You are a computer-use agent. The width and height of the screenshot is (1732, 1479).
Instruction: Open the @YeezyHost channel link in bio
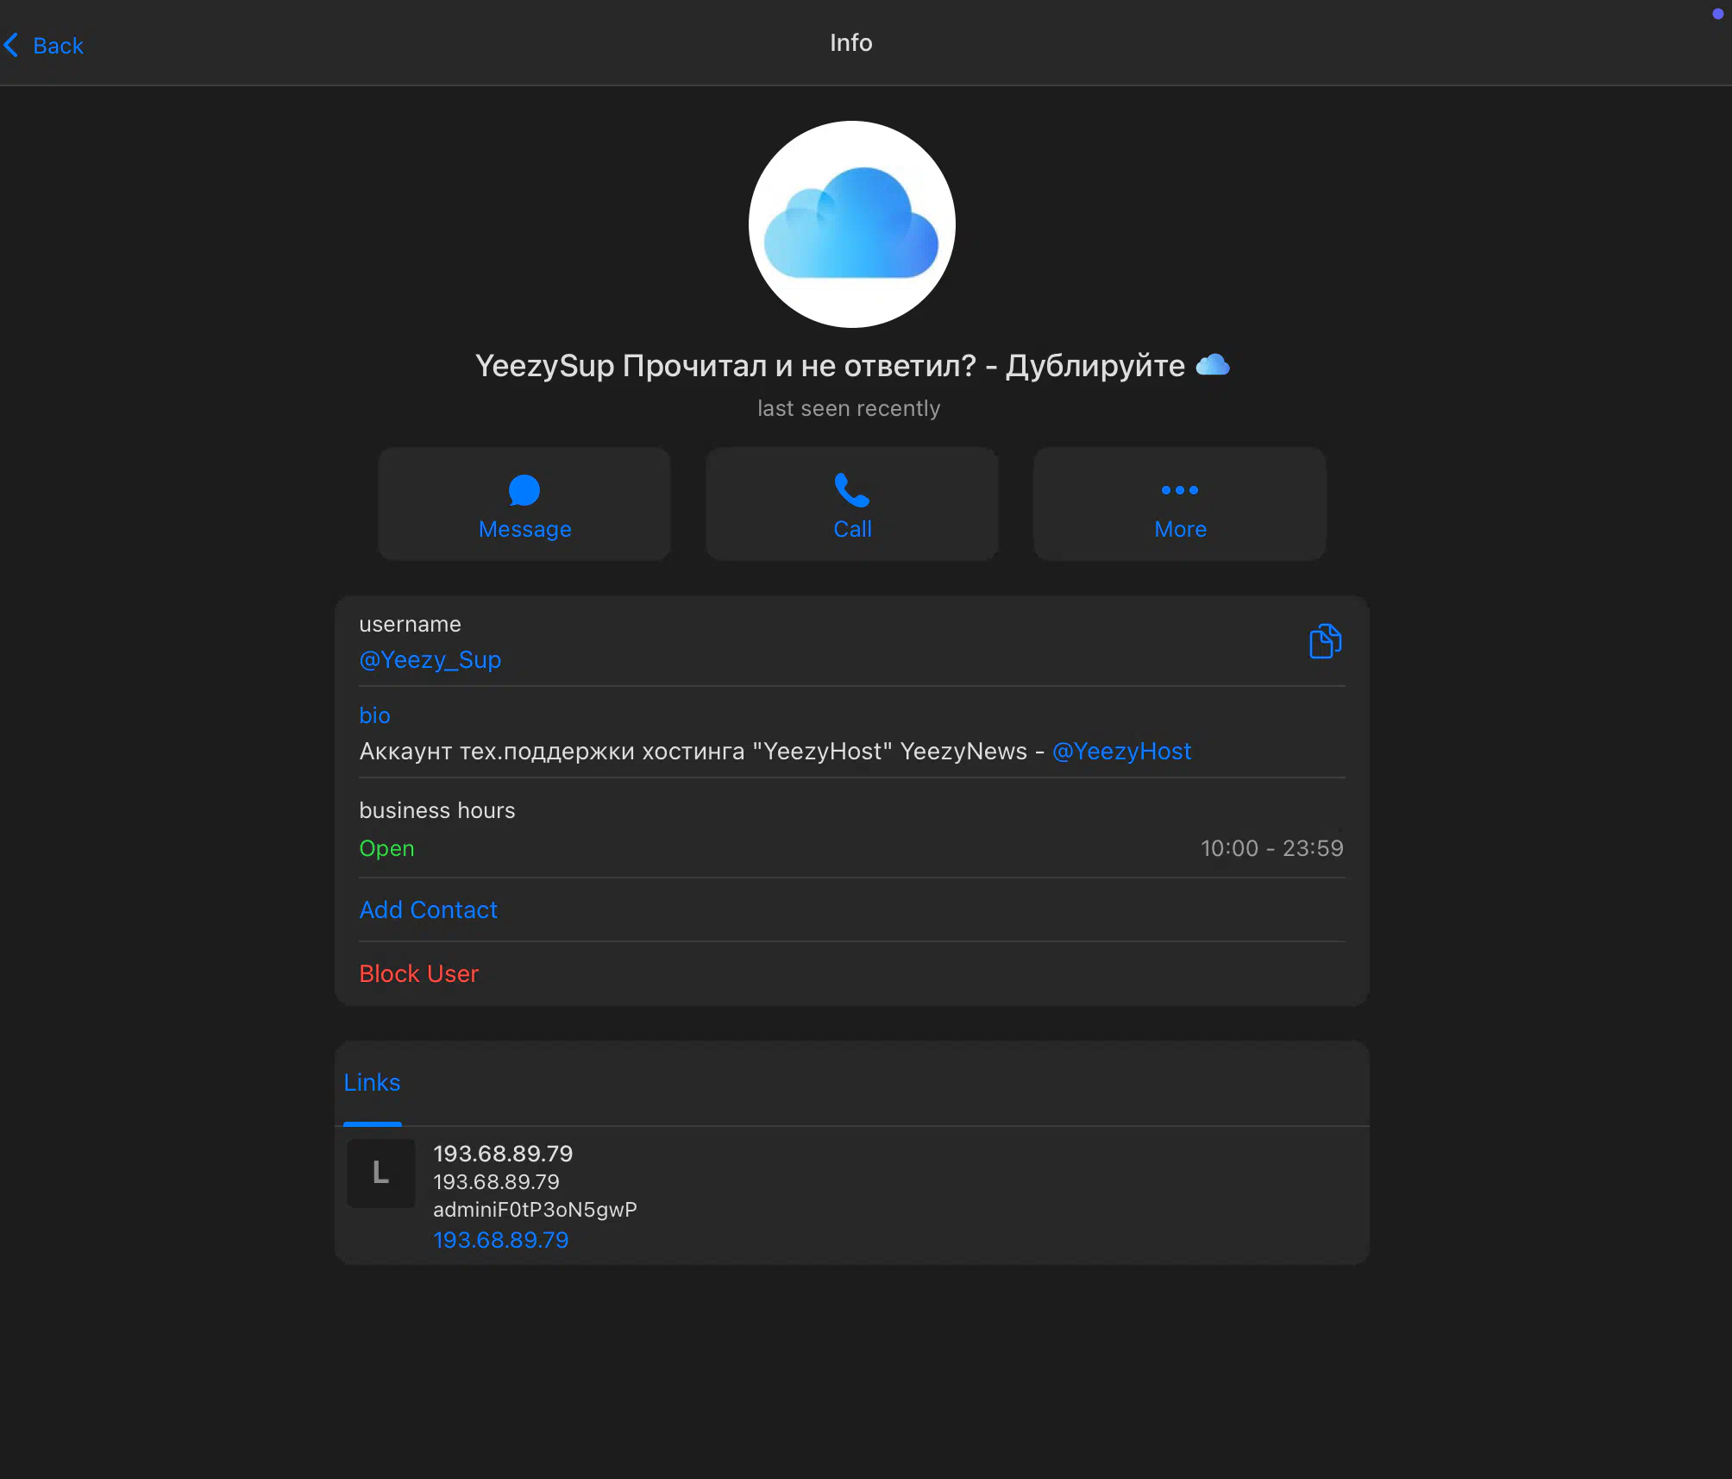1121,751
